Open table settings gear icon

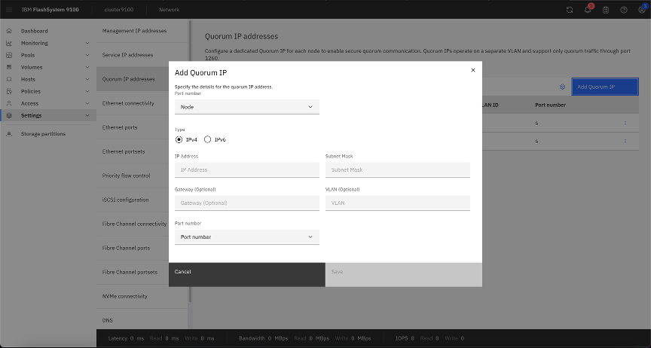(563, 87)
